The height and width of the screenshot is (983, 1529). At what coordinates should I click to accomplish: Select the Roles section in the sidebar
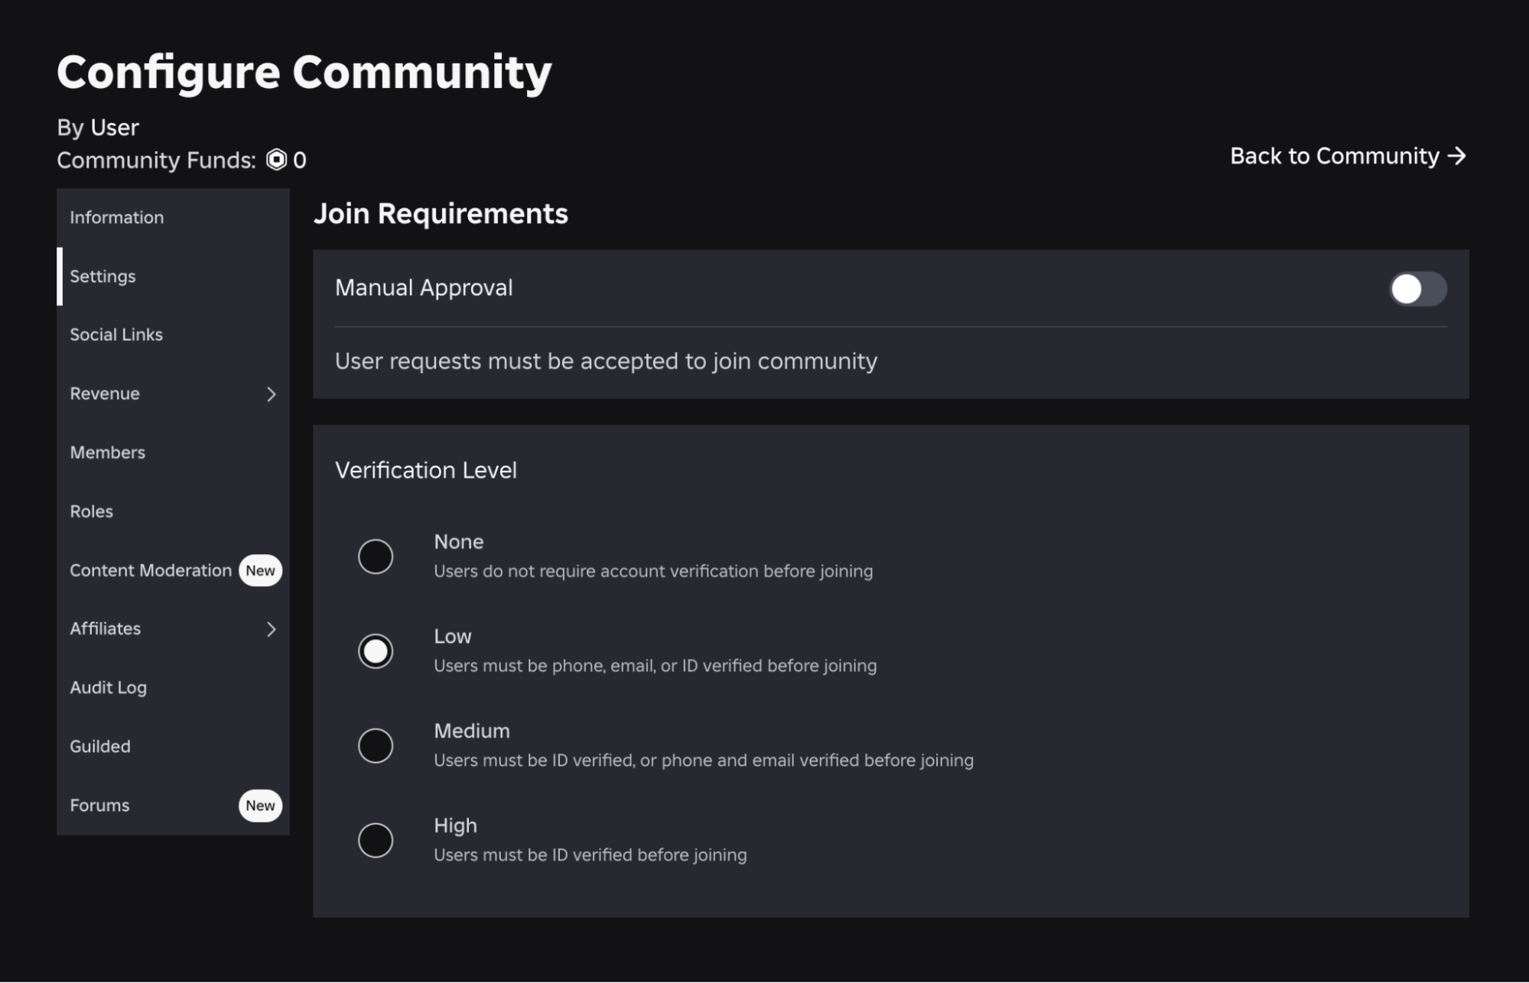coord(91,511)
